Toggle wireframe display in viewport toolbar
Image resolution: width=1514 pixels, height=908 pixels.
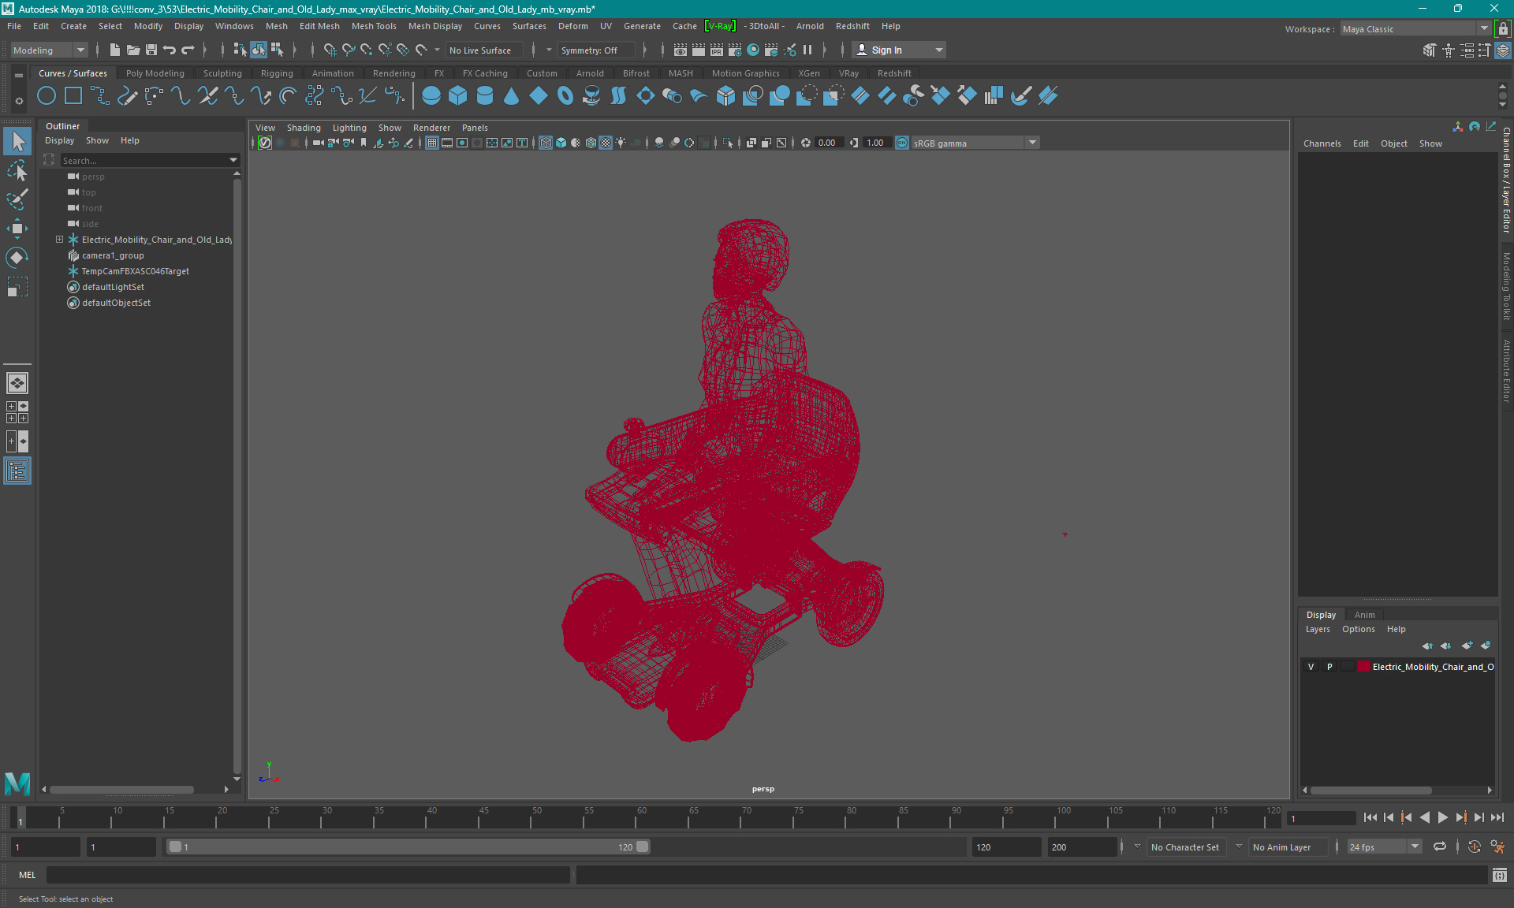pyautogui.click(x=546, y=143)
